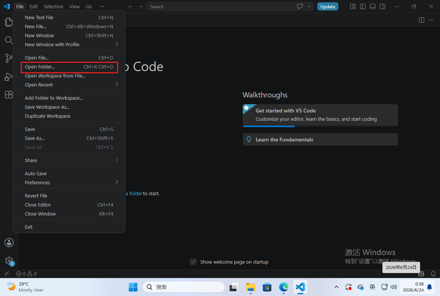Open the remote window indicator in status bar
440x296 pixels.
pyautogui.click(x=7, y=273)
